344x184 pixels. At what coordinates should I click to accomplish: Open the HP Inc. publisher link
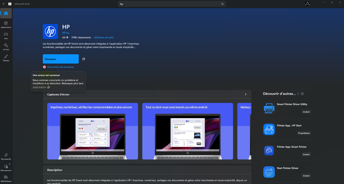click(x=66, y=33)
